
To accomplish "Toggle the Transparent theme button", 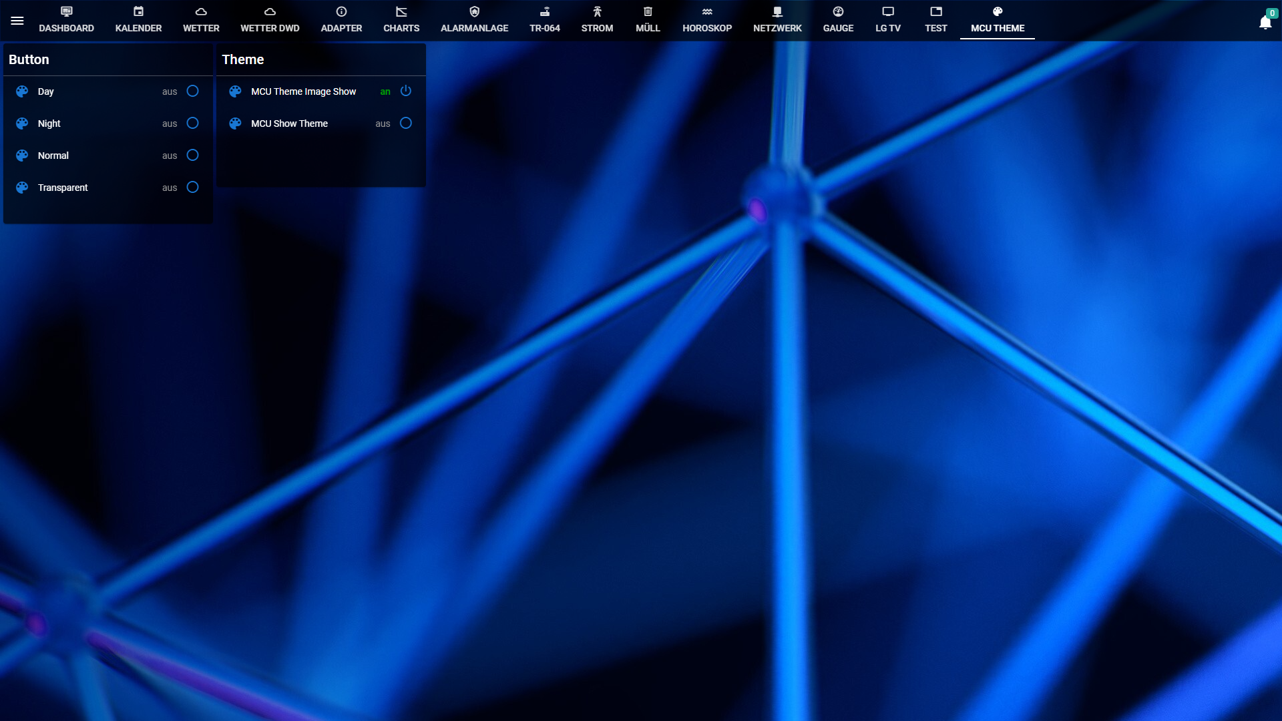I will pyautogui.click(x=192, y=187).
